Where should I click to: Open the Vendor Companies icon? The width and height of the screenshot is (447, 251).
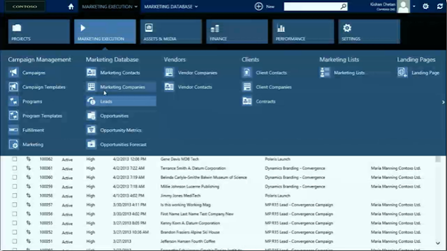(169, 73)
